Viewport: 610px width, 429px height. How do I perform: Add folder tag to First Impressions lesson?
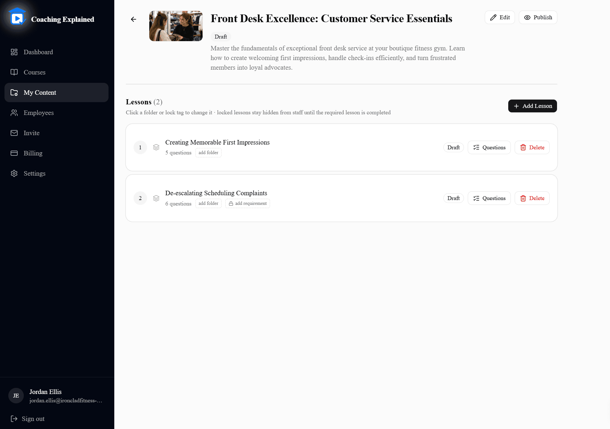click(208, 153)
